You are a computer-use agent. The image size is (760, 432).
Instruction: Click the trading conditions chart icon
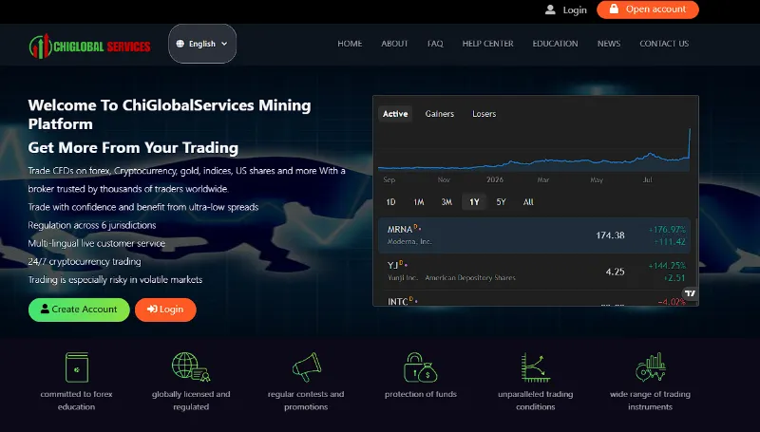coord(536,367)
